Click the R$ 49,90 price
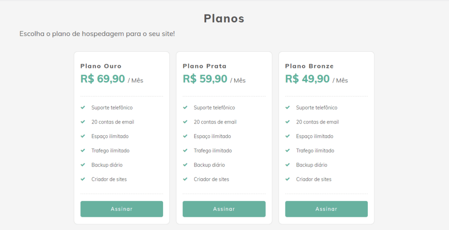 pyautogui.click(x=307, y=79)
